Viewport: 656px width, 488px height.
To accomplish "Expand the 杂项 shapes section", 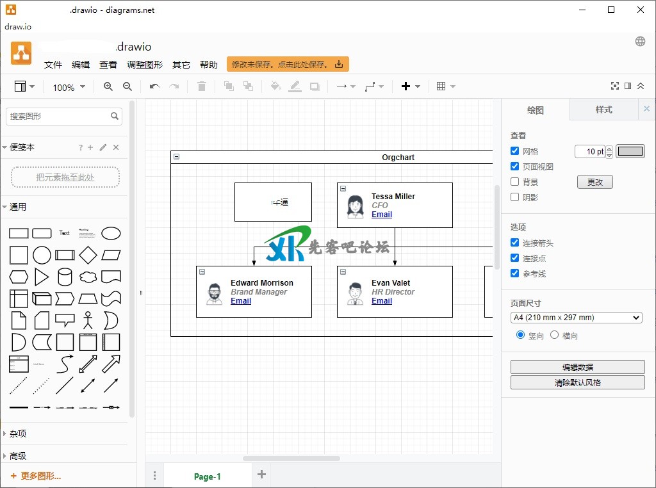I will [x=18, y=434].
